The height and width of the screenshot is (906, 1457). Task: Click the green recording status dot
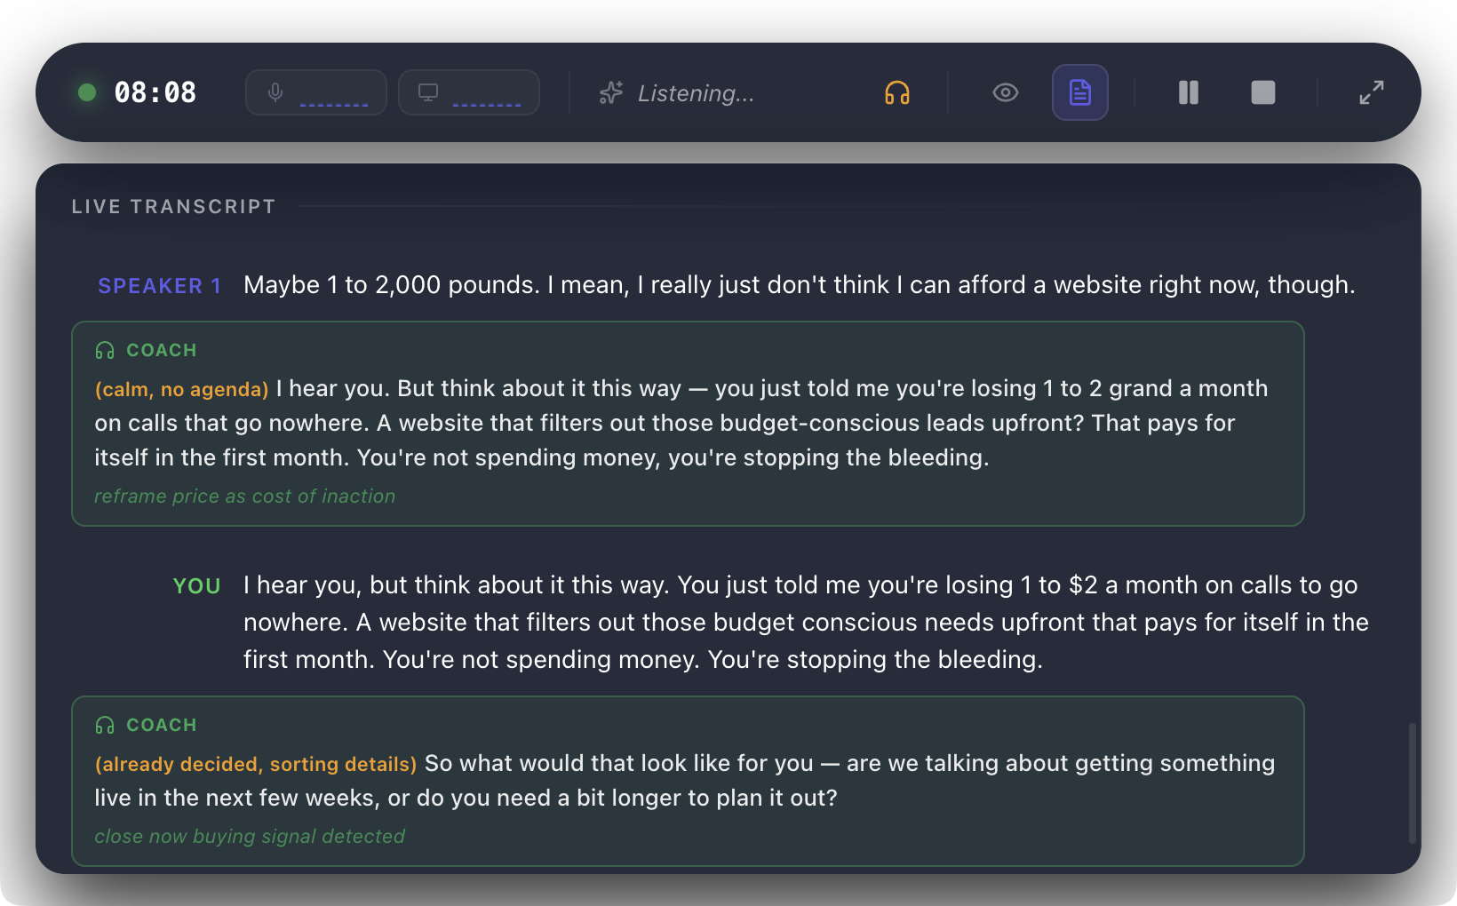(x=87, y=92)
